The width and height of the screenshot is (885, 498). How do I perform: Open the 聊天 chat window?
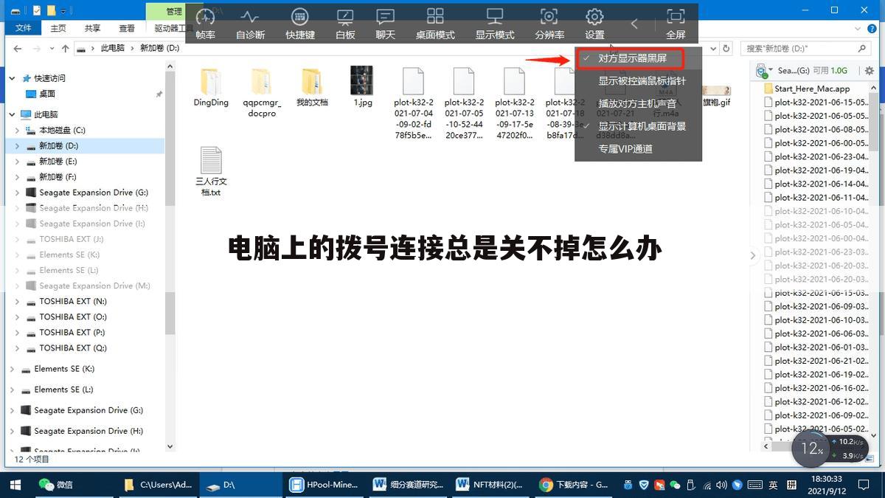click(385, 22)
